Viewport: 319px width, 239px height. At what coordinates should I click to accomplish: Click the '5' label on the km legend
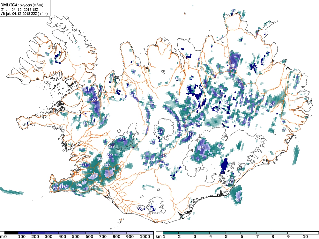(226, 236)
